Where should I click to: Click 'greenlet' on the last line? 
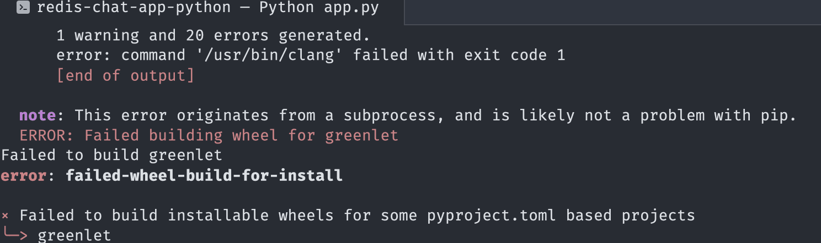pos(74,236)
